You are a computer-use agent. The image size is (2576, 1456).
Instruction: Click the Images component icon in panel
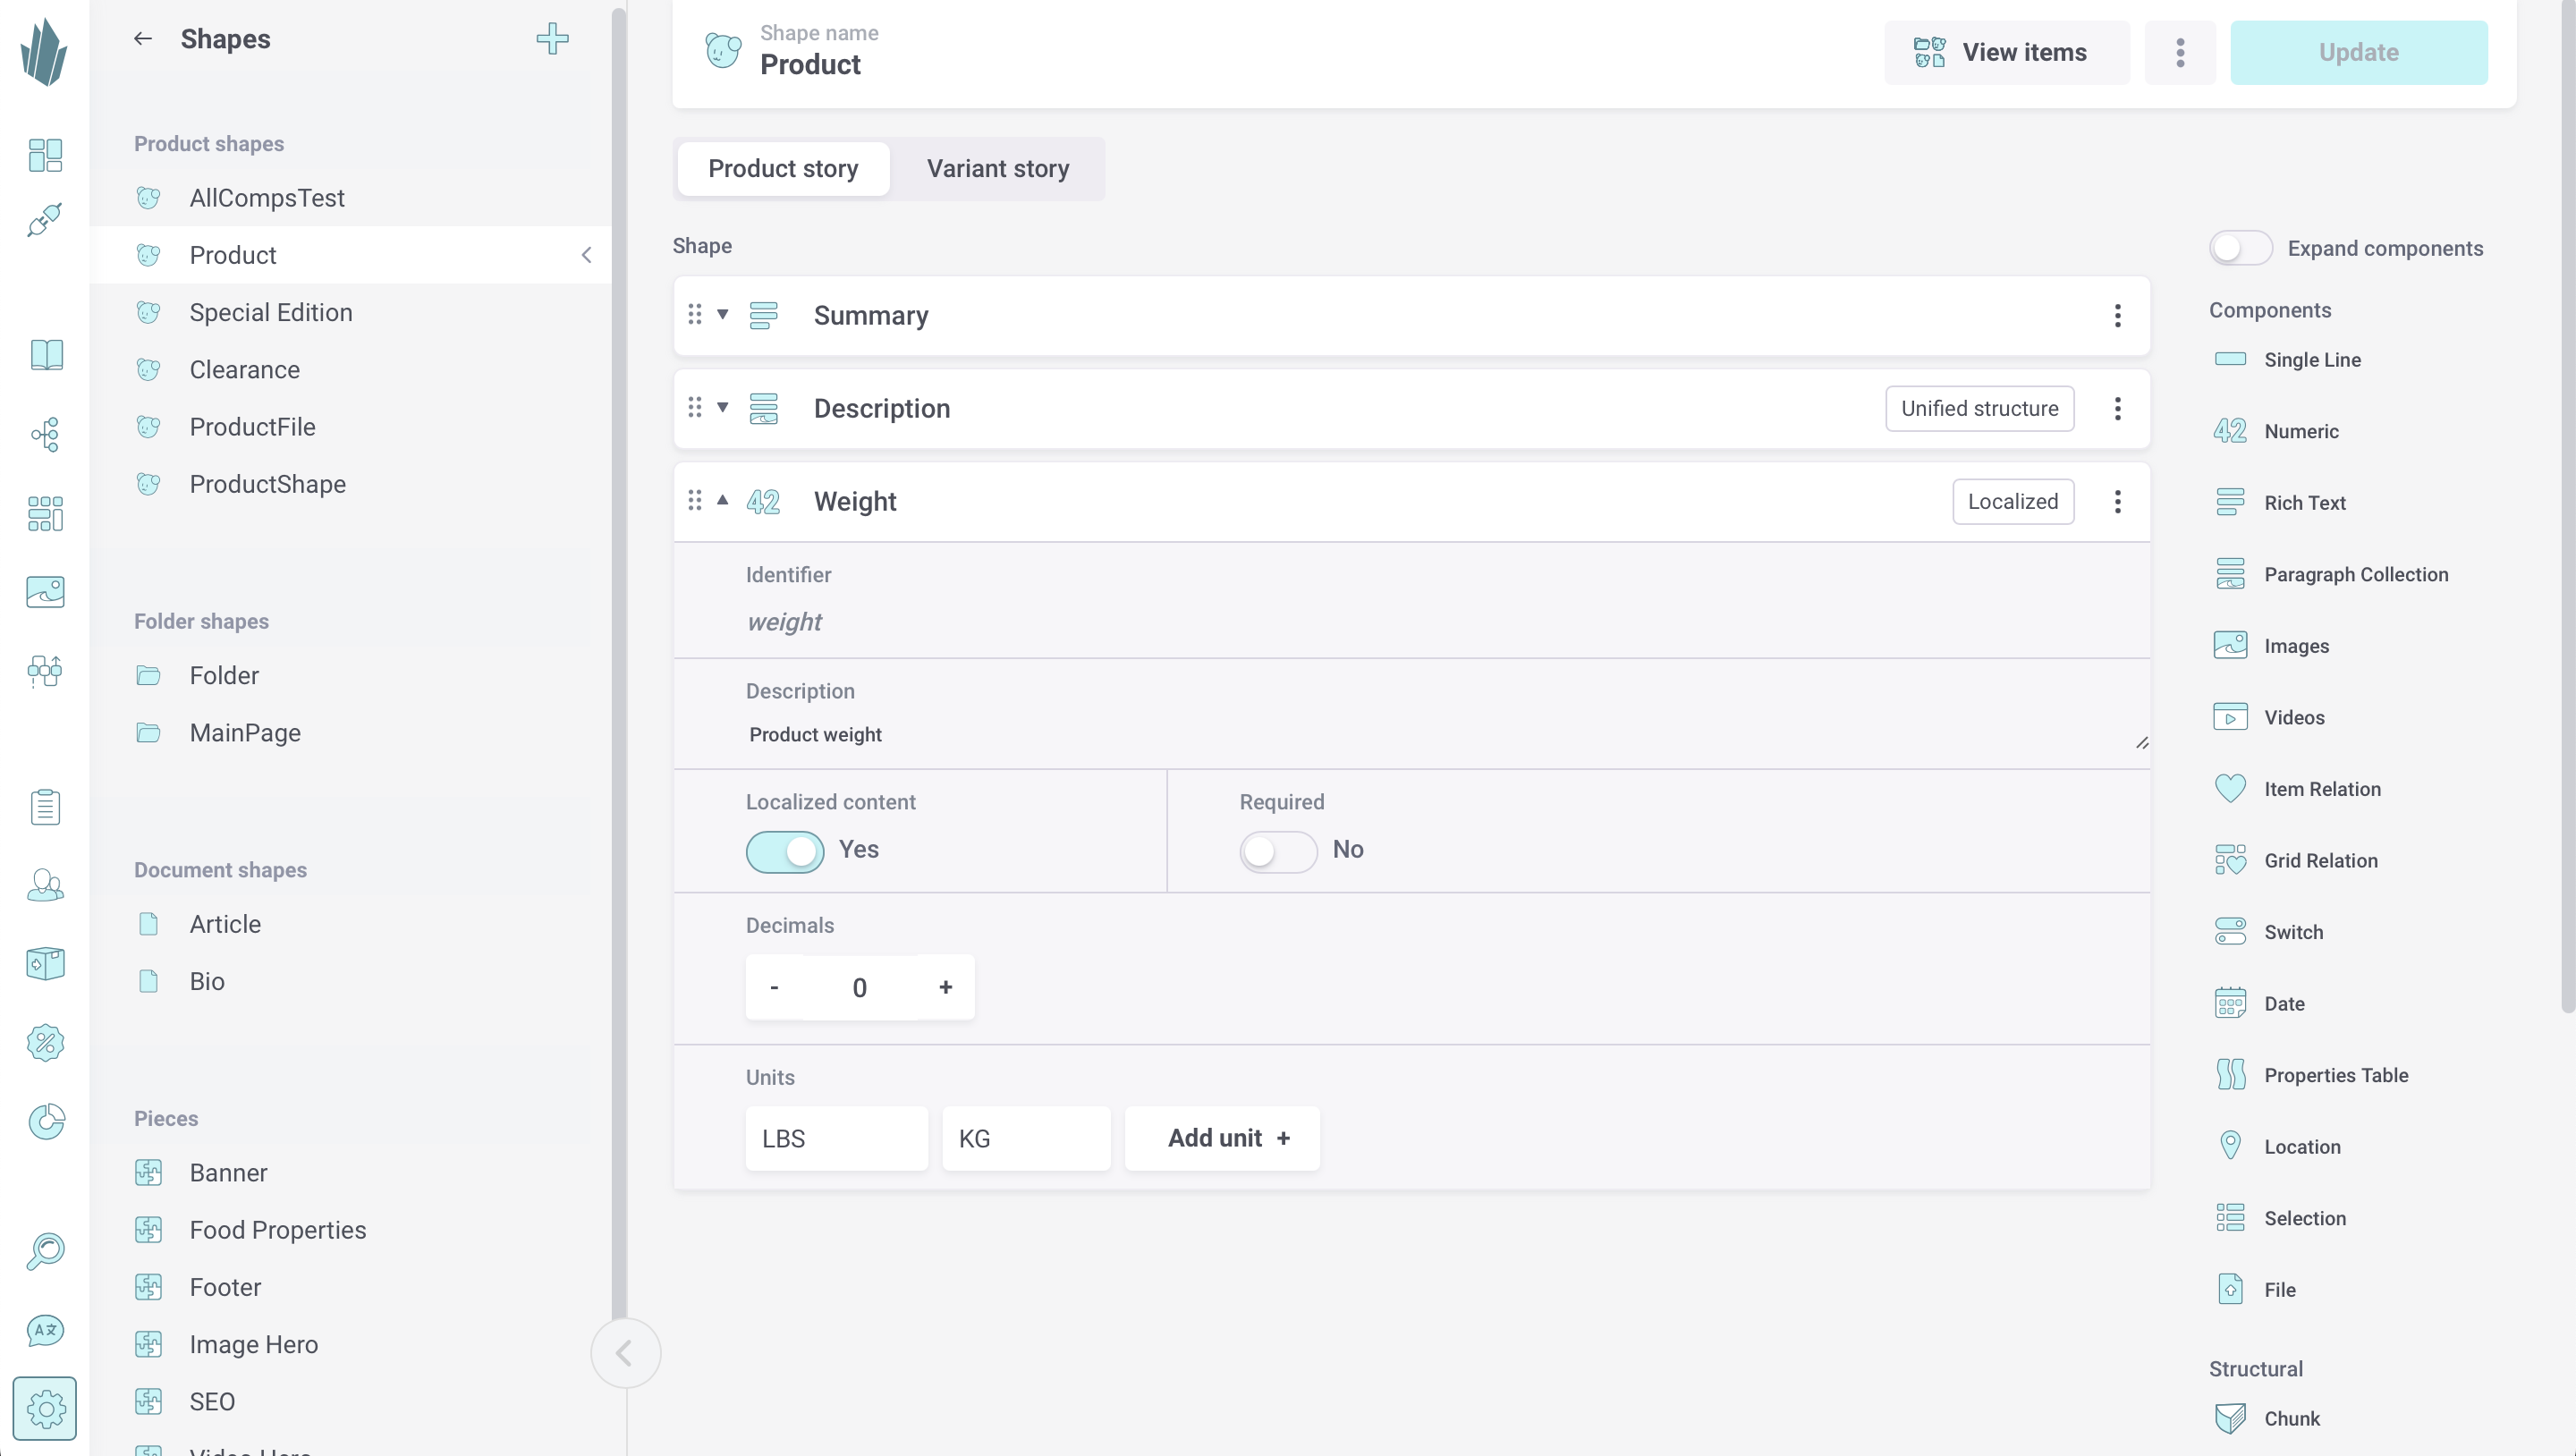click(x=2231, y=646)
